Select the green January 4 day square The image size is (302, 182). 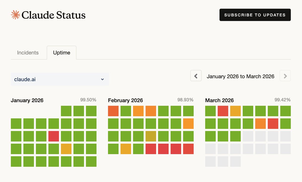(x=16, y=124)
